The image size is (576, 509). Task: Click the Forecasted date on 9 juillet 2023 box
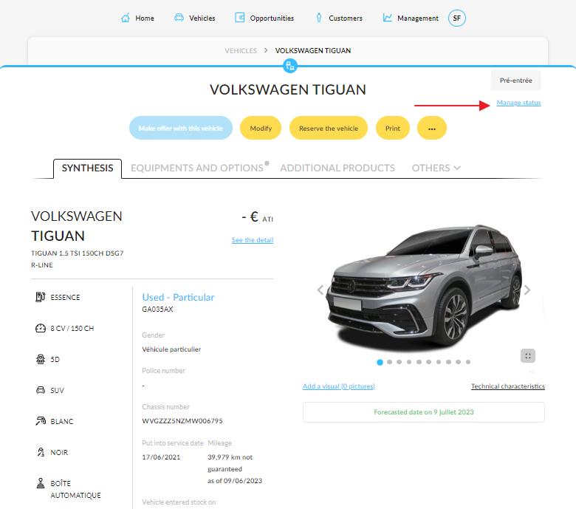point(424,412)
